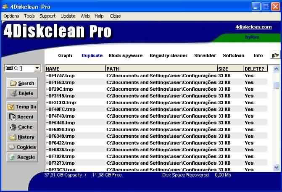The width and height of the screenshot is (282, 192).
Task: Click the Search button in the sidebar
Action: (22, 83)
